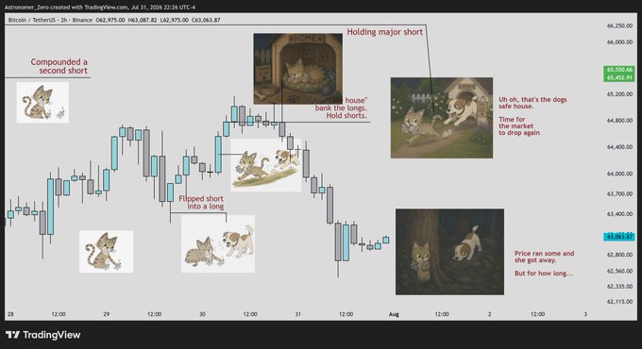The image size is (642, 349).
Task: Click the 64,000.00 price axis label
Action: pos(619,174)
